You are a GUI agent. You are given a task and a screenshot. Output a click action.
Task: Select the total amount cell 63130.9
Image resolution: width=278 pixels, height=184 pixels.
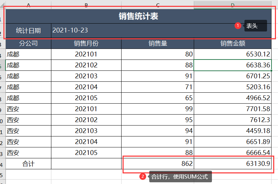pos(232,163)
